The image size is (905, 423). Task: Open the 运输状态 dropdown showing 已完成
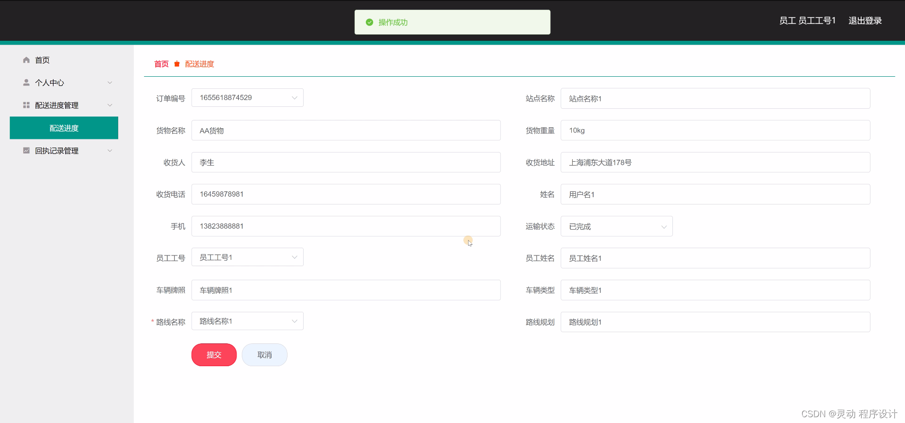click(x=616, y=226)
